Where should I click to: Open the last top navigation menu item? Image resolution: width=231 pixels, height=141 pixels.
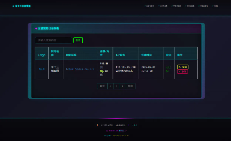[215, 6]
